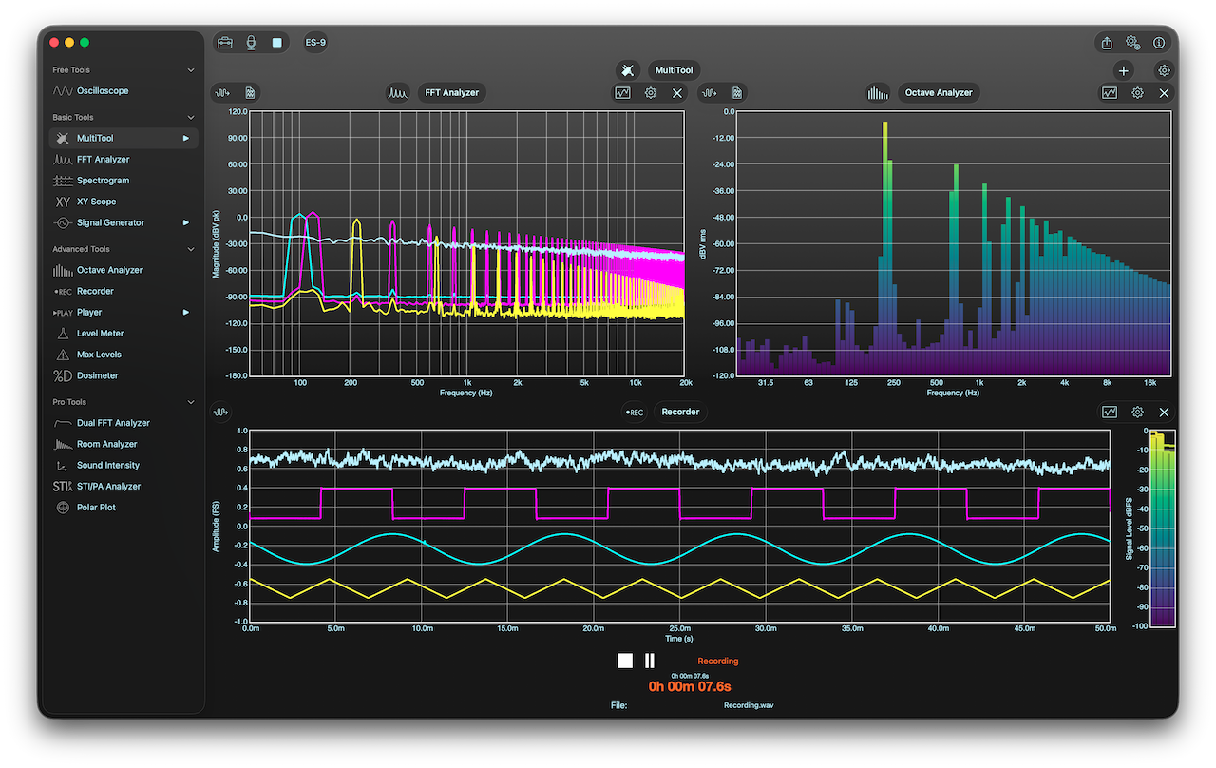
Task: Open Octave Analyzer settings gear
Action: coord(1137,93)
